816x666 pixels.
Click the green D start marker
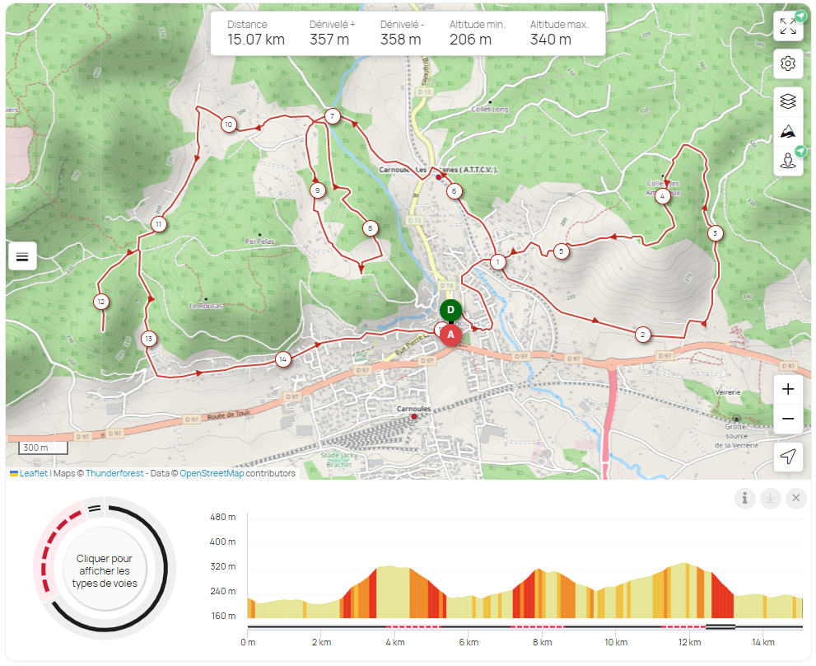pos(450,310)
